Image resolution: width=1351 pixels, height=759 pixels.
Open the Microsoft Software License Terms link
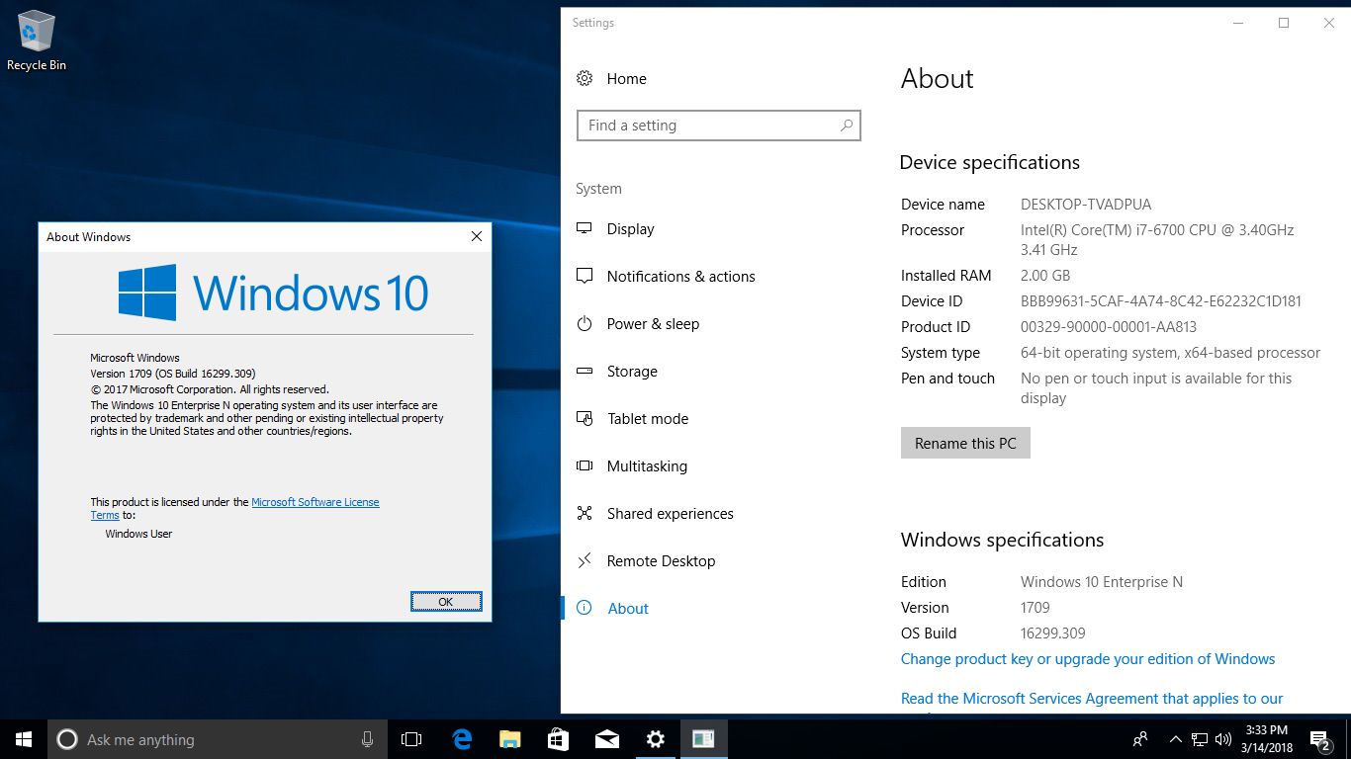pyautogui.click(x=315, y=502)
